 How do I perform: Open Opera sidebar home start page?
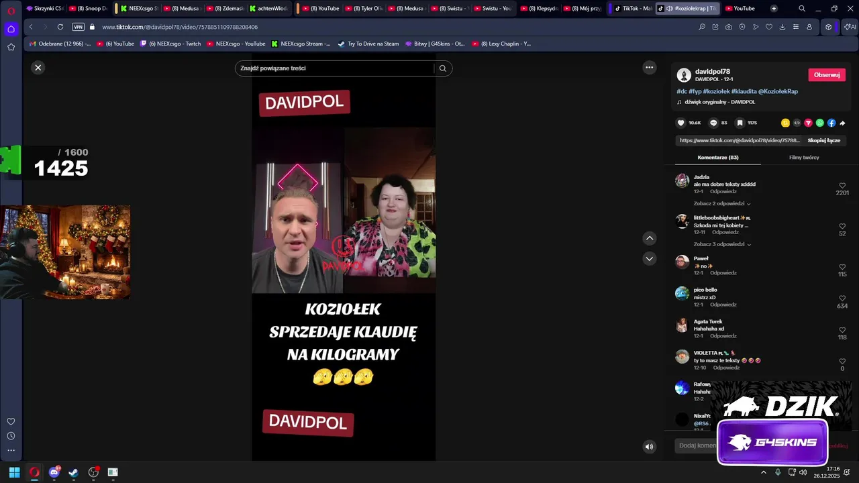coord(11,29)
